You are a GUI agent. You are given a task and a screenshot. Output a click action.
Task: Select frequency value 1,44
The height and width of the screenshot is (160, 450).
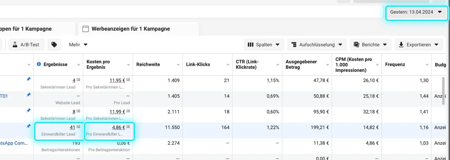click(423, 96)
